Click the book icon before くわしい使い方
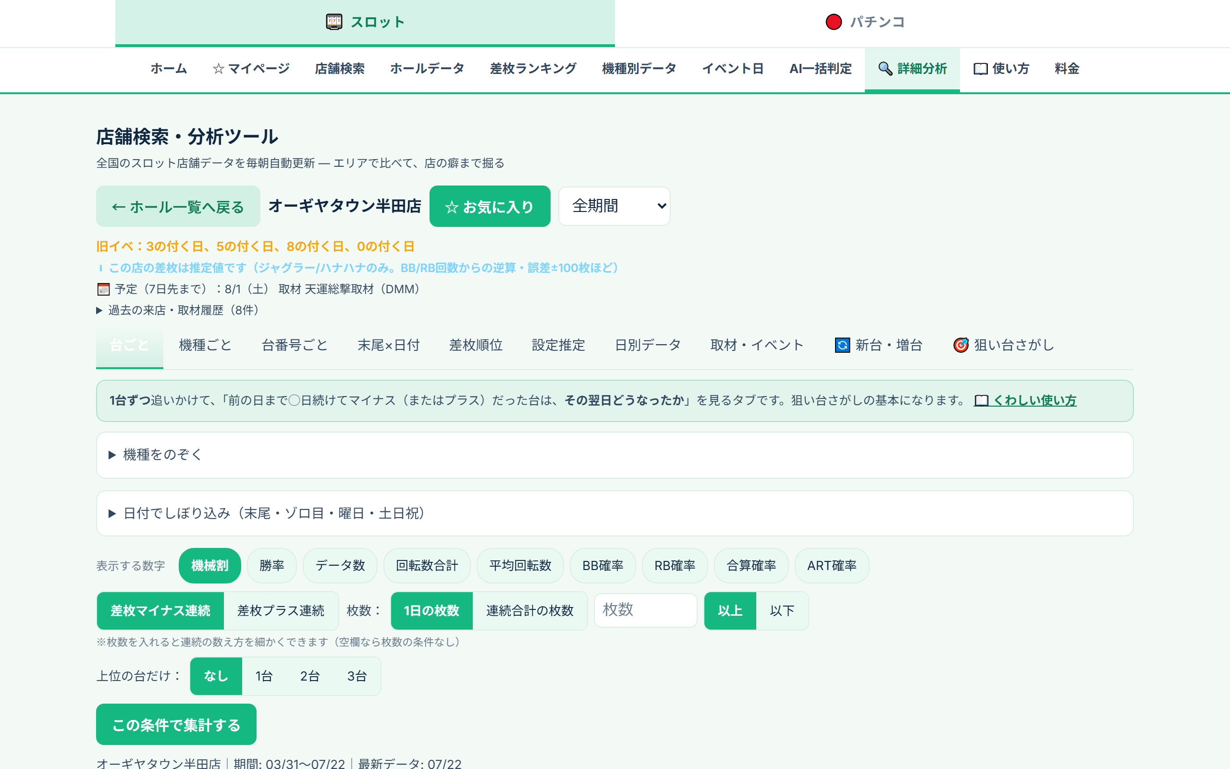This screenshot has width=1230, height=769. click(981, 401)
